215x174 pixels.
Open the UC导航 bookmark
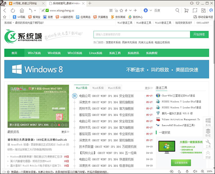click(19, 17)
